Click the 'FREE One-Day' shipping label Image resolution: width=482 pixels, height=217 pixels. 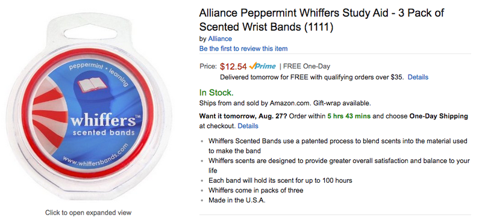(x=307, y=66)
